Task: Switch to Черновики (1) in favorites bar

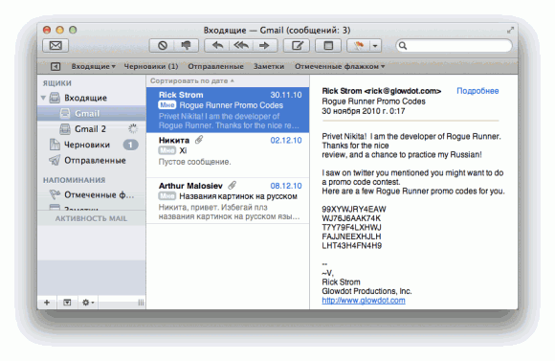Action: (x=151, y=67)
